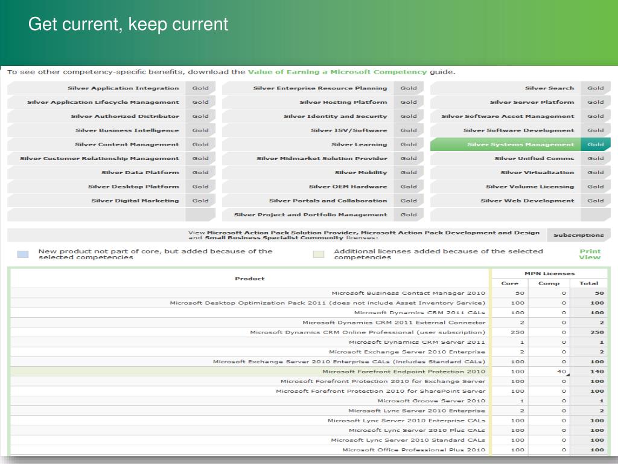Click Microsoft Dynamics CRM 2011 External Connector
This screenshot has height=464, width=618.
[393, 323]
